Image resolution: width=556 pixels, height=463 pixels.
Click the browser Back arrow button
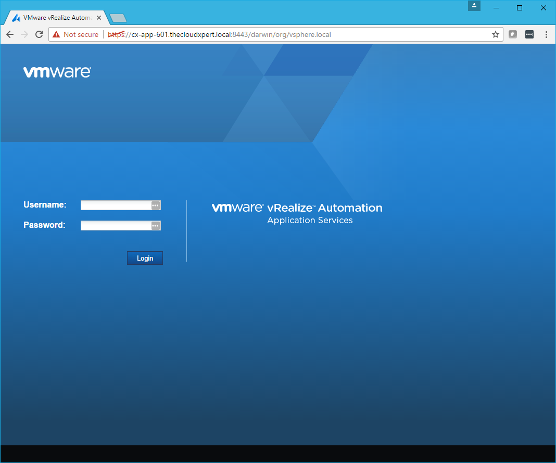click(x=10, y=34)
